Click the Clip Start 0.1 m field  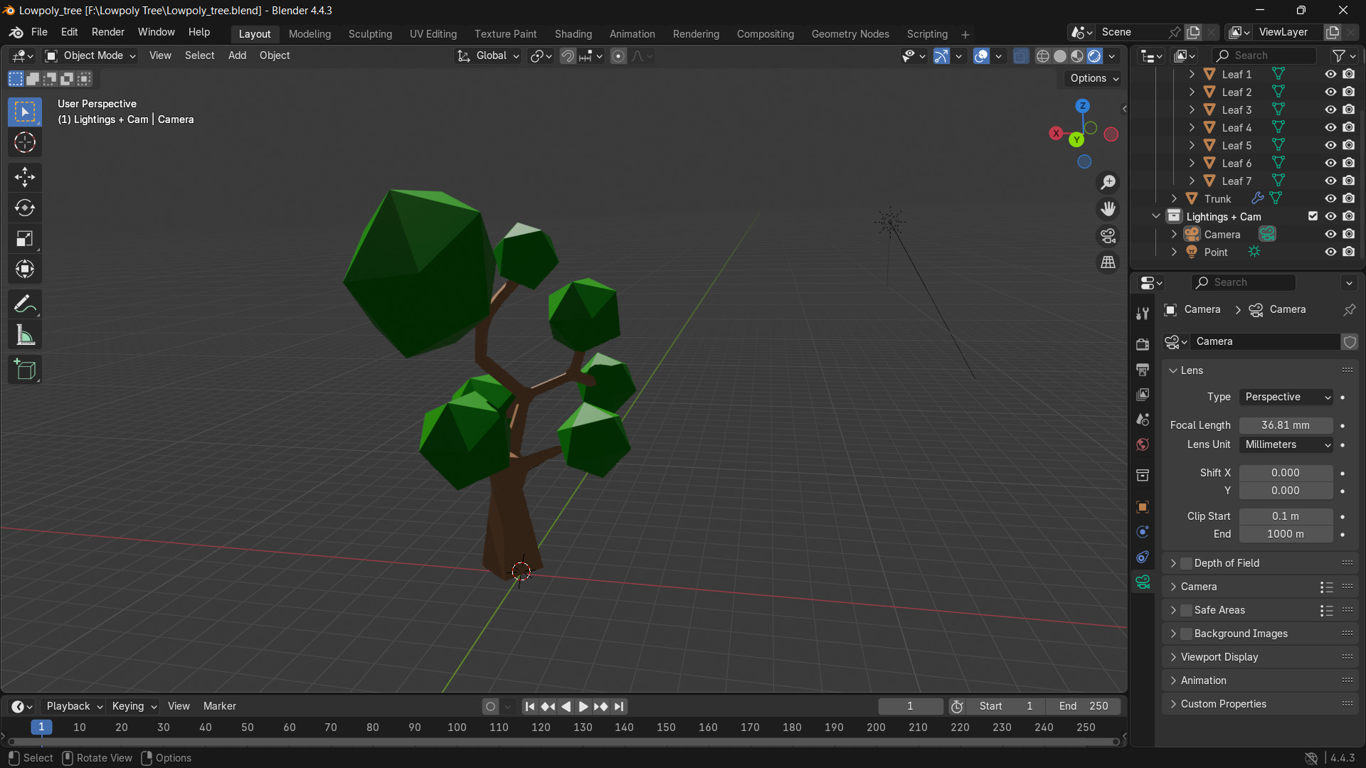(x=1286, y=516)
